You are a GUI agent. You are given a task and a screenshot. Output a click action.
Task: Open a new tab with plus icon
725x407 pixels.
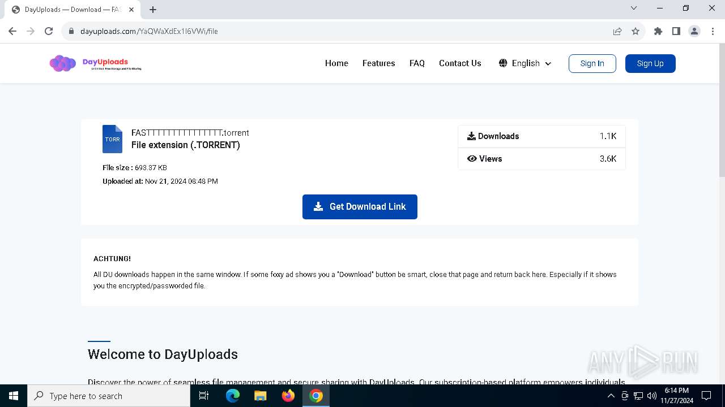point(153,10)
